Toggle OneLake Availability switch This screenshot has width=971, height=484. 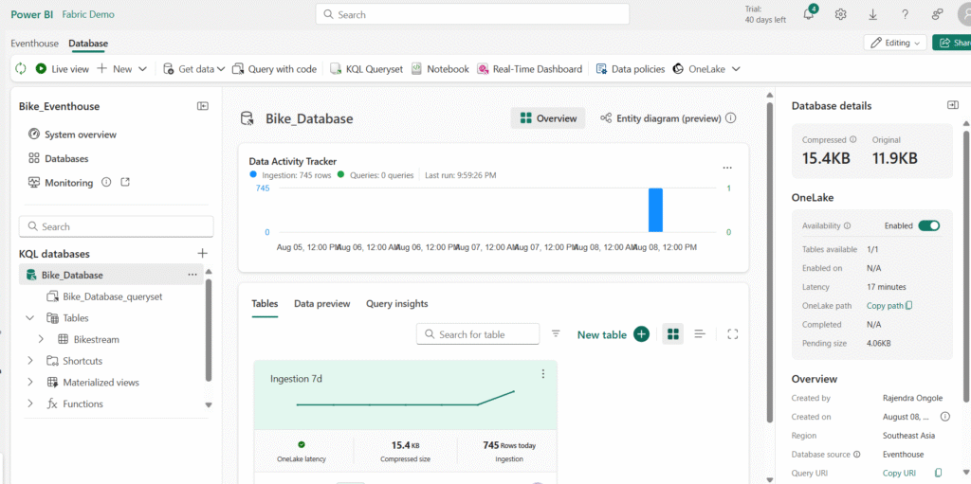click(x=929, y=226)
